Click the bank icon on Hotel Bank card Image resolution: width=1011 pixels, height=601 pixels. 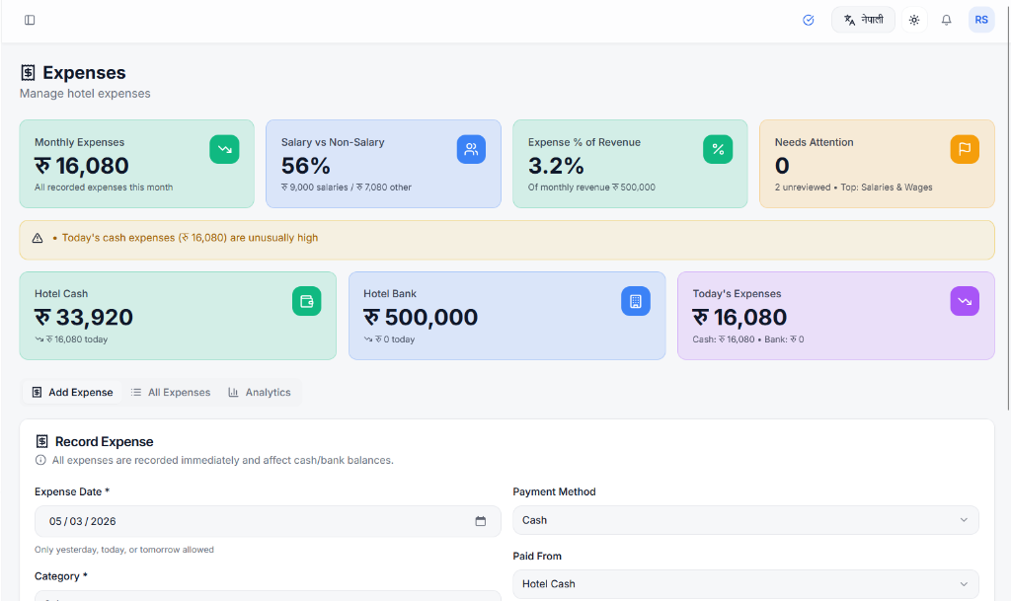[636, 301]
